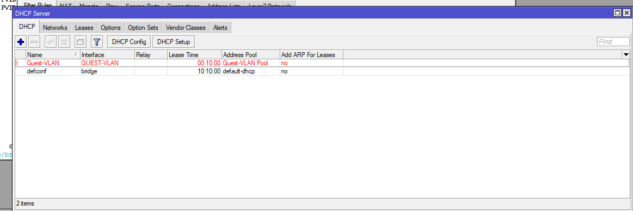Select the DHCP tab
This screenshot has width=633, height=211.
[x=27, y=27]
